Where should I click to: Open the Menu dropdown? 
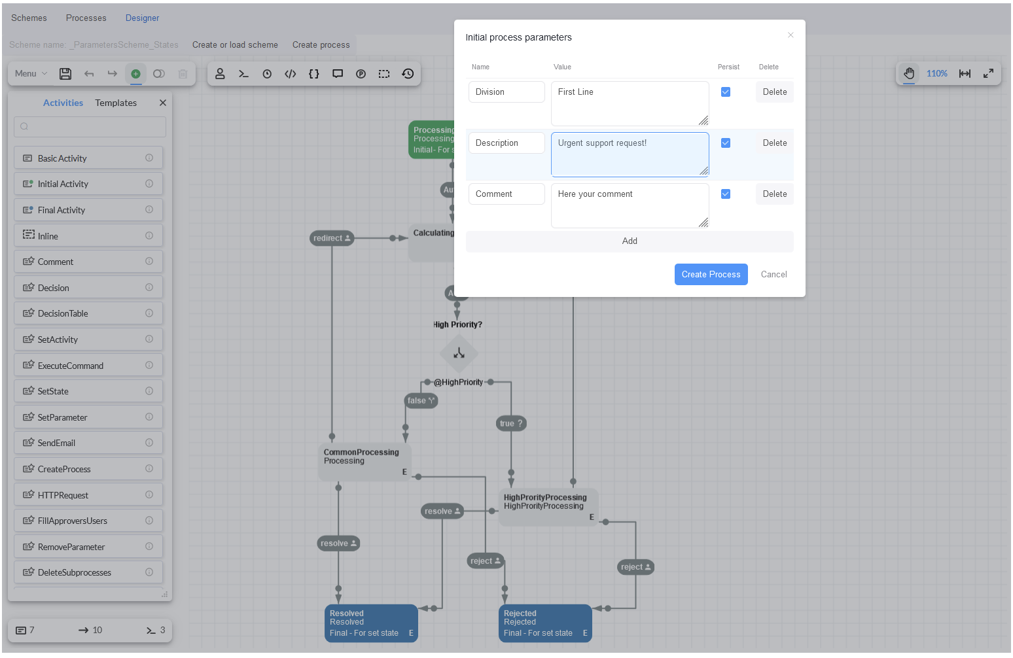[31, 74]
